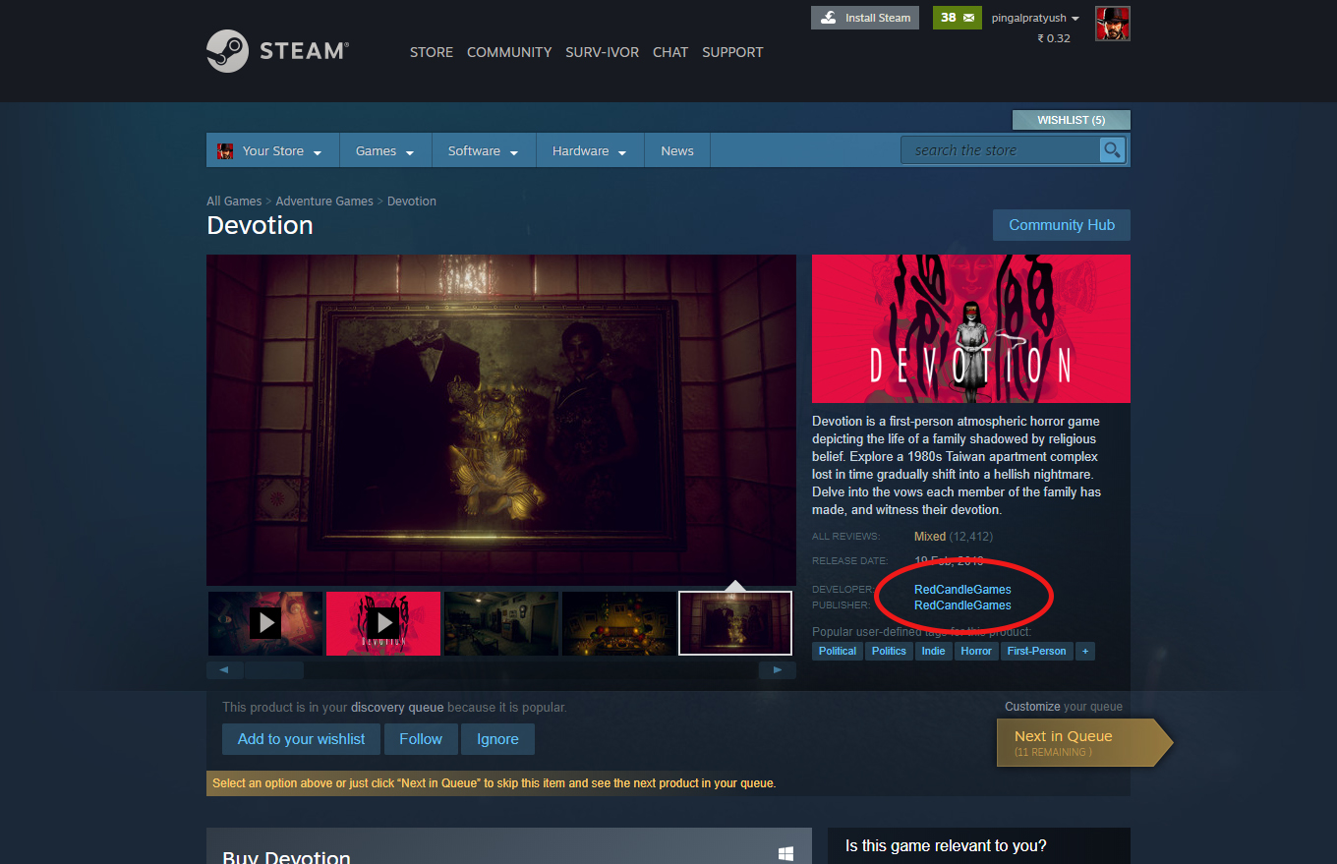
Task: Play the first trailer thumbnail
Action: click(x=265, y=623)
